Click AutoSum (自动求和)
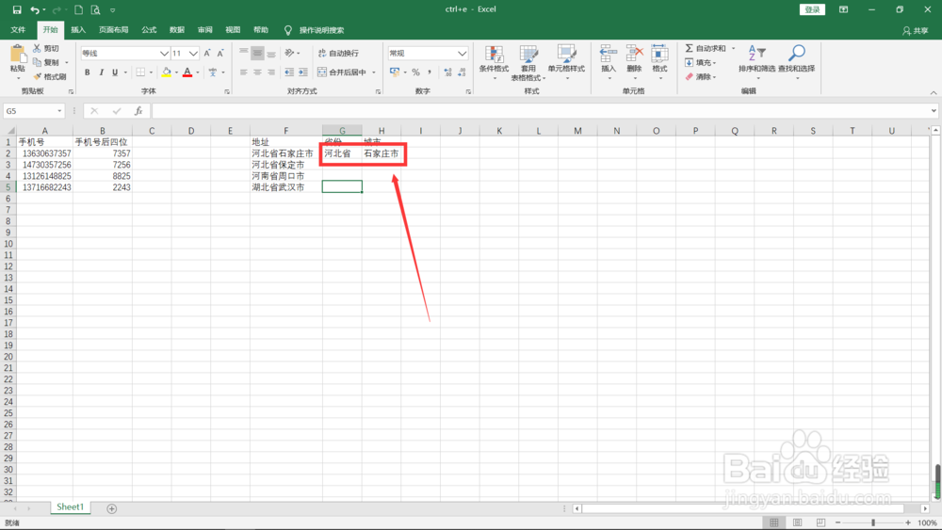Viewport: 942px width, 530px height. click(x=706, y=48)
